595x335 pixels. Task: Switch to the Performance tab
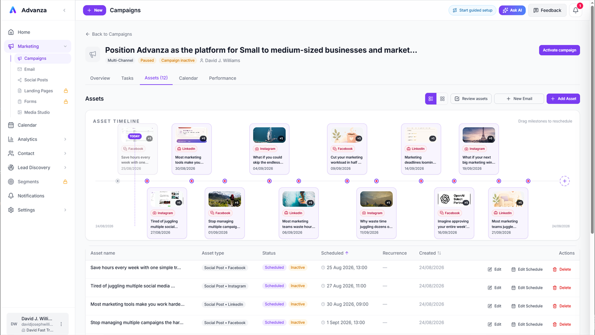[x=223, y=78]
